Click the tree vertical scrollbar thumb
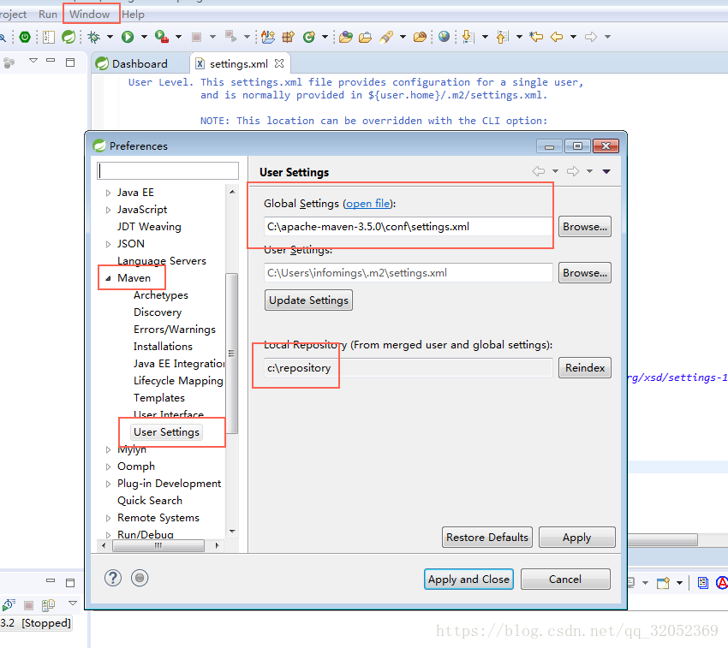Viewport: 728px width, 648px height. 232,354
